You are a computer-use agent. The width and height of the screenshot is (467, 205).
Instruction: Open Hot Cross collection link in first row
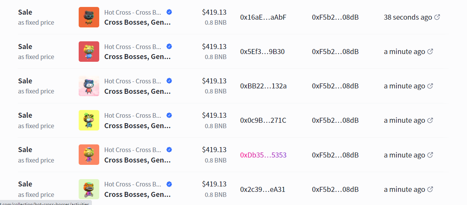pyautogui.click(x=133, y=12)
